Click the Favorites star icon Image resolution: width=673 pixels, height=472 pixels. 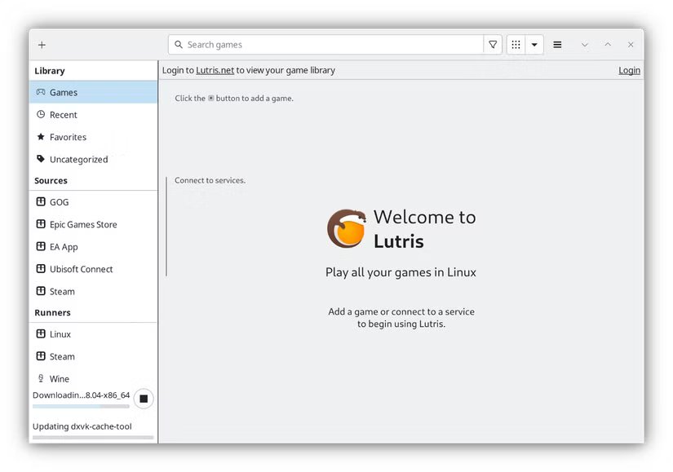point(41,136)
